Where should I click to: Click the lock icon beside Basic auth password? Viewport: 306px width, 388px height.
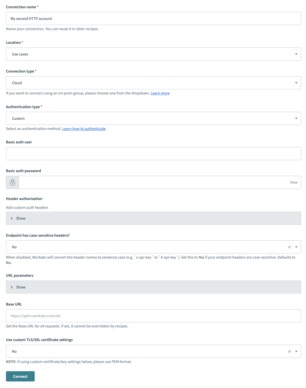pyautogui.click(x=12, y=182)
